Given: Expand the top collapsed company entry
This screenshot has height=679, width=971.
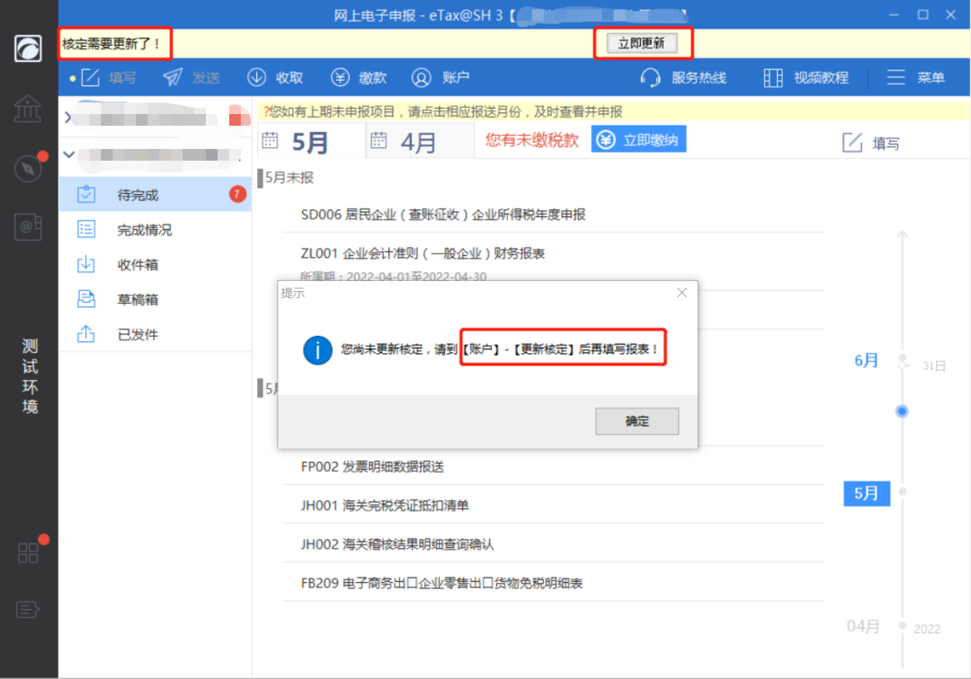Looking at the screenshot, I should click(x=69, y=118).
